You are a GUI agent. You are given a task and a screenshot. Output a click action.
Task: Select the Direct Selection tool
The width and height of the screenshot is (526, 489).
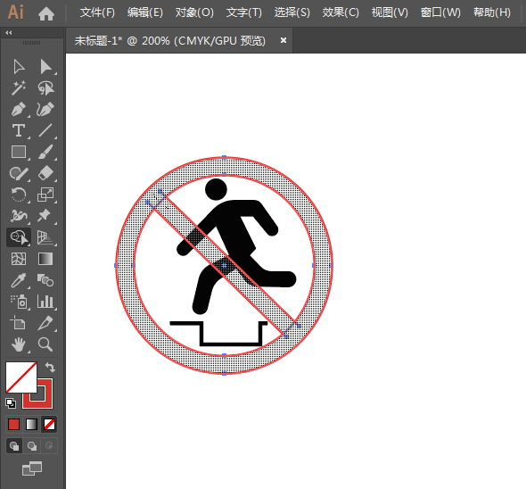(45, 67)
